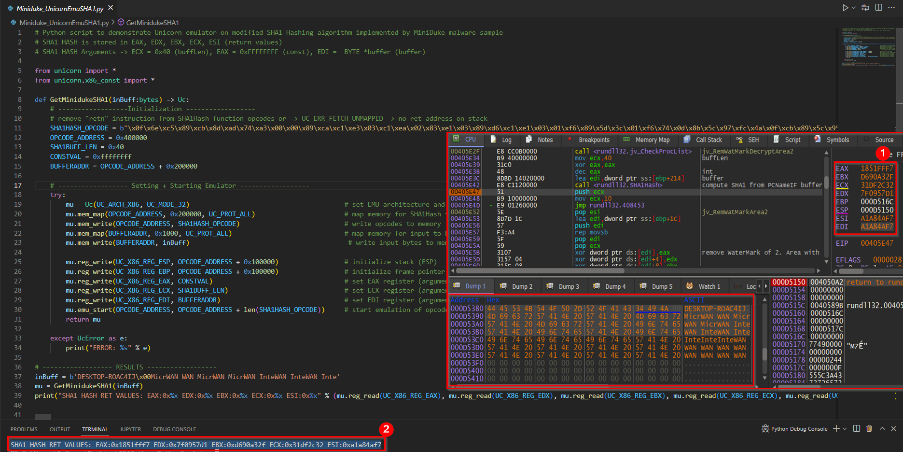The image size is (903, 452).
Task: Click the jmp rundll32.408453 instruction
Action: tap(610, 205)
